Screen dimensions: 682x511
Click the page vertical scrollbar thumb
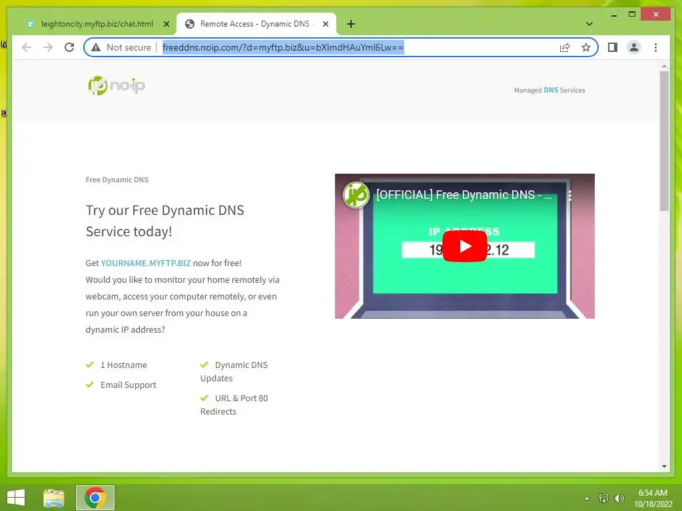[664, 141]
